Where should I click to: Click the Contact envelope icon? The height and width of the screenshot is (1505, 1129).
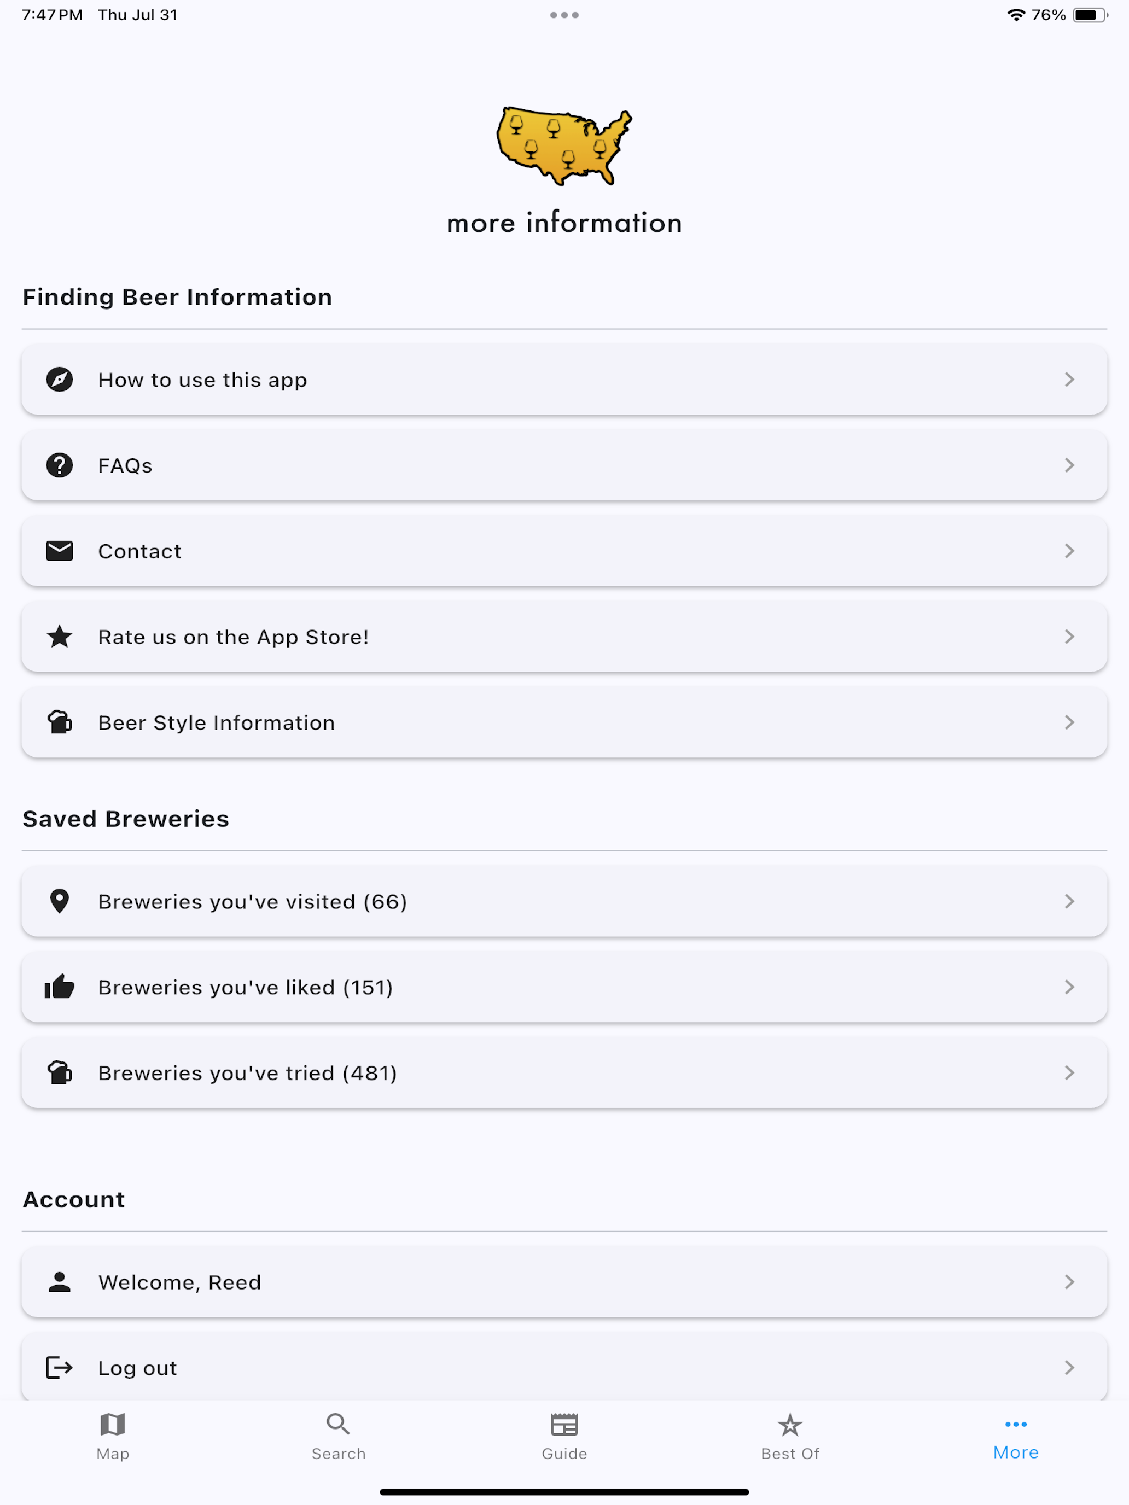point(60,551)
